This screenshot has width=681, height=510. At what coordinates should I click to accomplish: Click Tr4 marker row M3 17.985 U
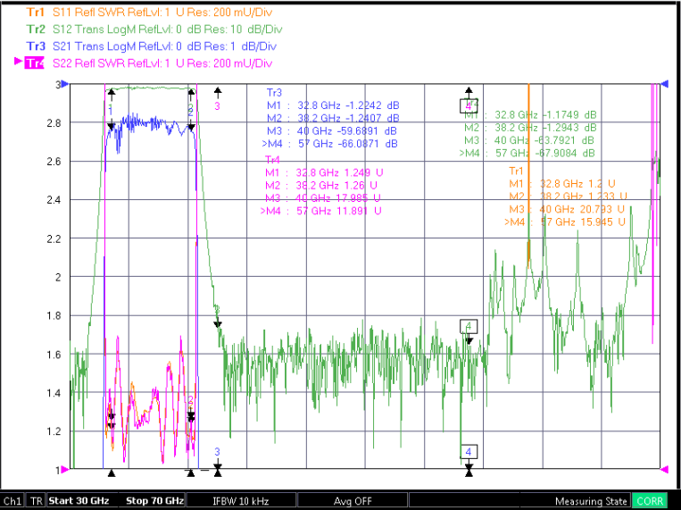pyautogui.click(x=323, y=198)
